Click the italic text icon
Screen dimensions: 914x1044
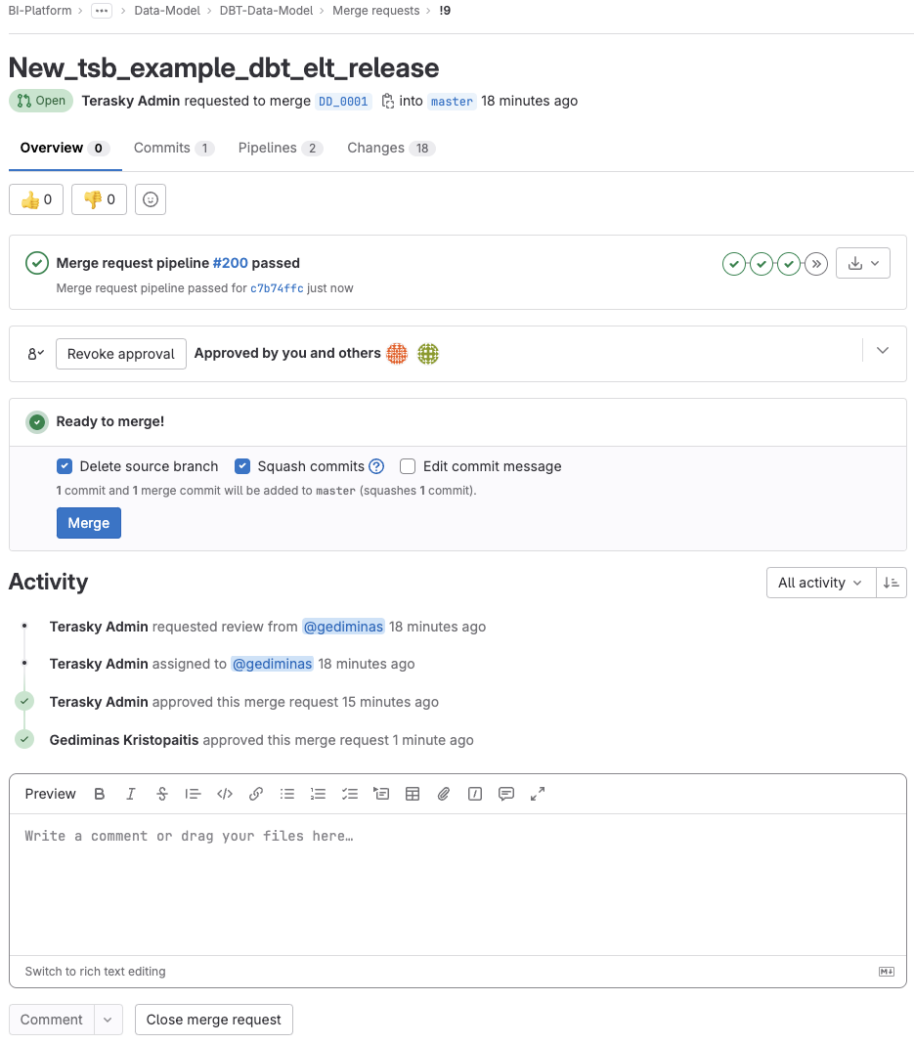(x=130, y=794)
